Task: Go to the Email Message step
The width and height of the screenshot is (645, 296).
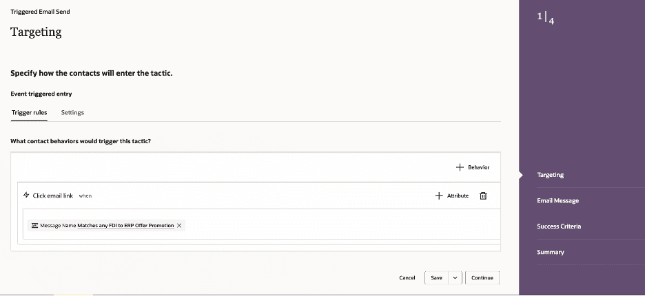Action: [x=557, y=200]
